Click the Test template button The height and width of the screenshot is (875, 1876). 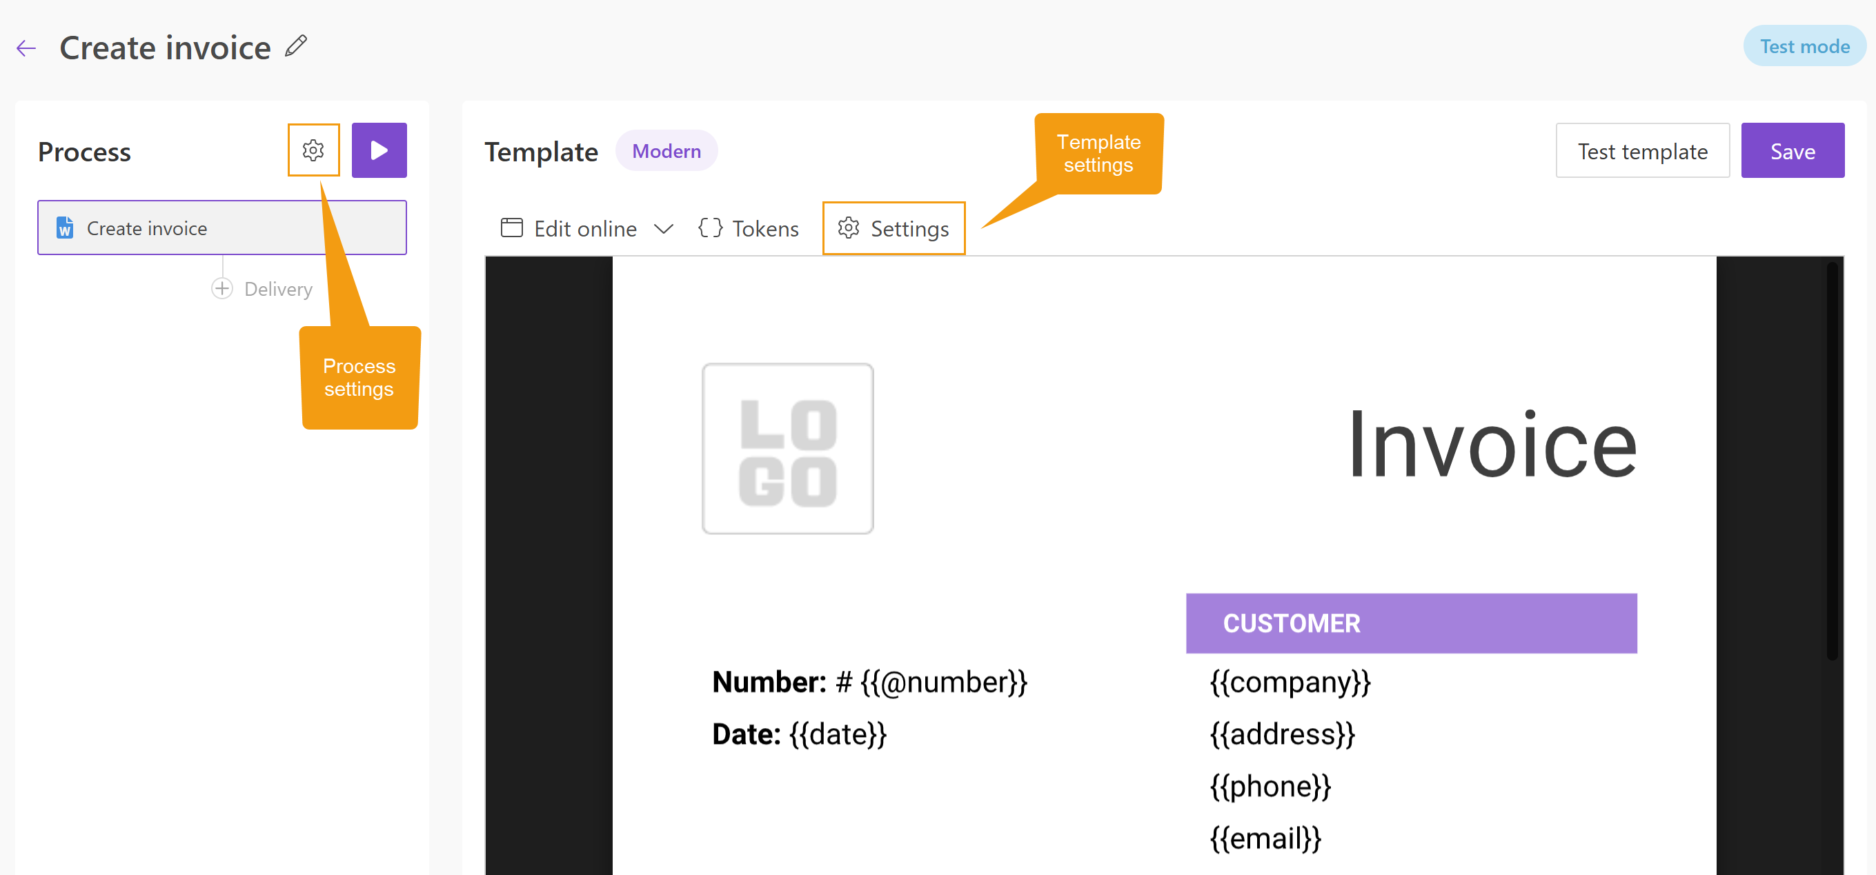coord(1642,150)
